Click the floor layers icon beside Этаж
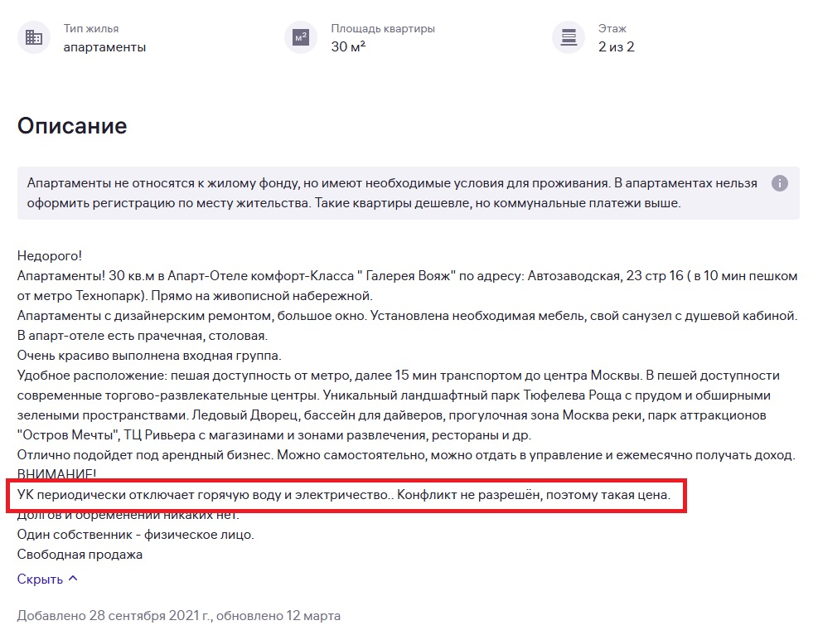The width and height of the screenshot is (818, 640). [x=569, y=37]
